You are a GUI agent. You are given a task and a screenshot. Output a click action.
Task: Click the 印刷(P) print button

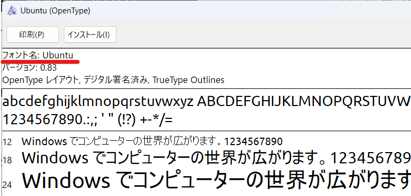(x=33, y=35)
